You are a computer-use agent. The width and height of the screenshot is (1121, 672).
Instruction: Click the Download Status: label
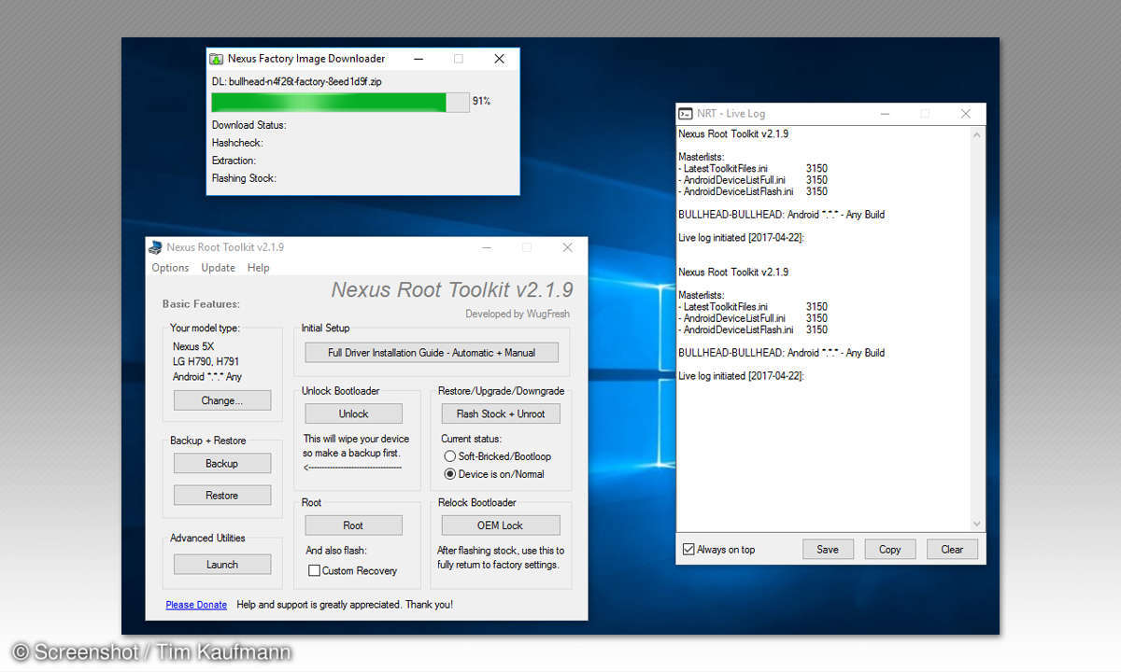(248, 125)
